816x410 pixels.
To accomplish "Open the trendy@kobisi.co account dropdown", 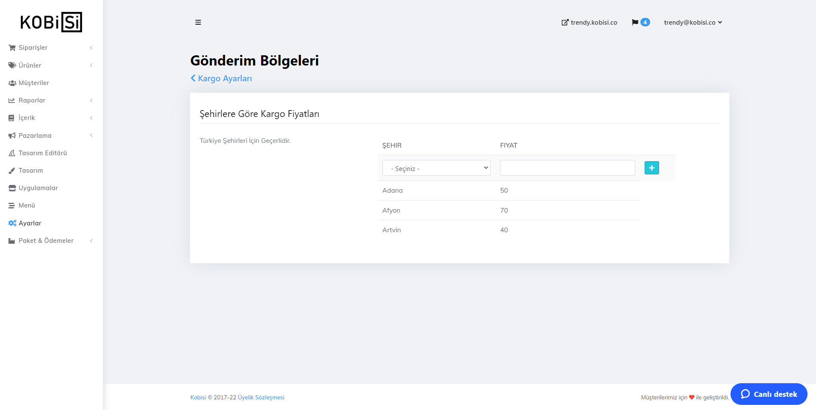I will pyautogui.click(x=693, y=23).
